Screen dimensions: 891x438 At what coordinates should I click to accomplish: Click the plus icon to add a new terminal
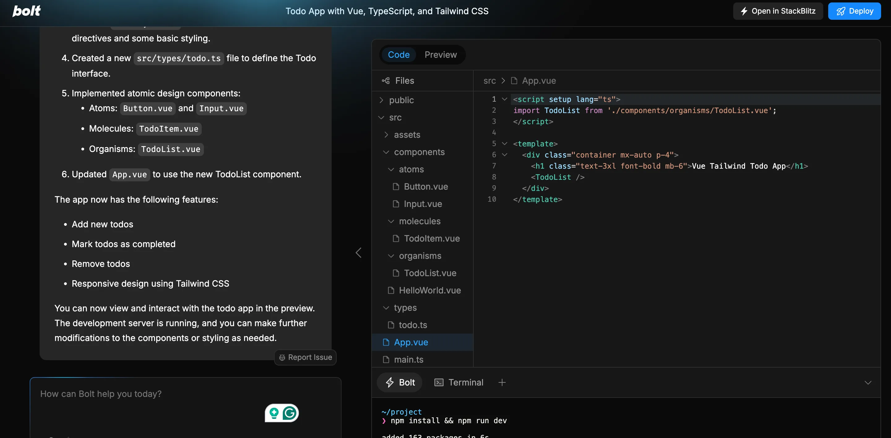tap(502, 382)
